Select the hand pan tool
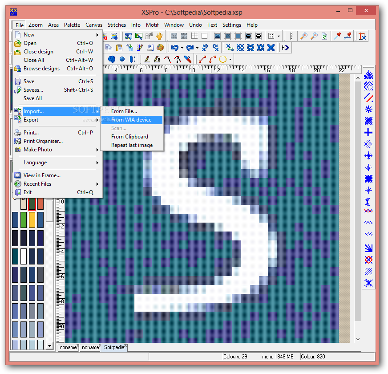This screenshot has width=388, height=374. click(x=159, y=36)
